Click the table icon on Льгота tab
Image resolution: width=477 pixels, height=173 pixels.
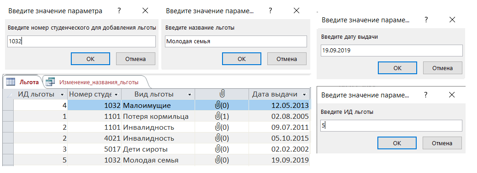(x=11, y=81)
